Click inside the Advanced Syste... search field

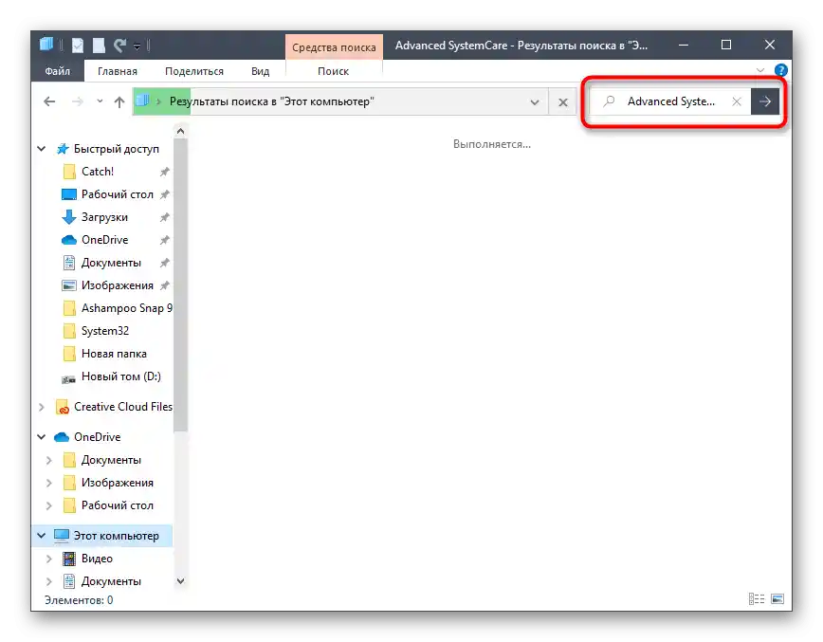pos(670,101)
